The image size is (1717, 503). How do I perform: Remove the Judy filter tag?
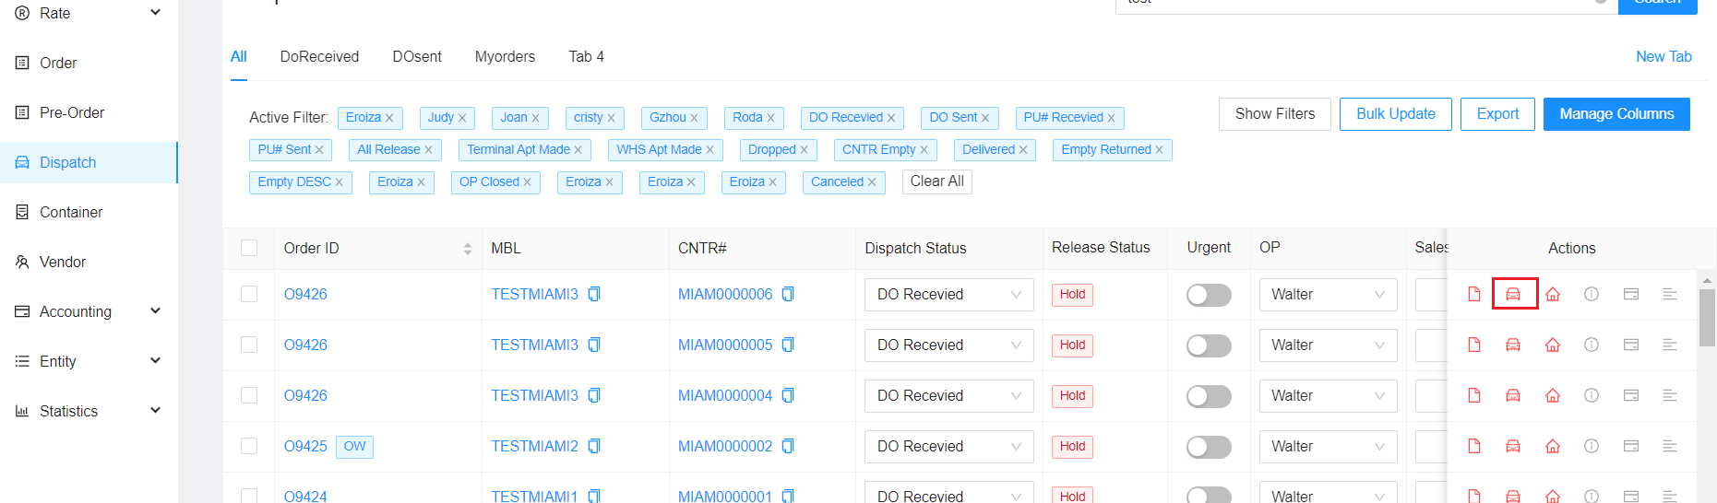coord(462,118)
